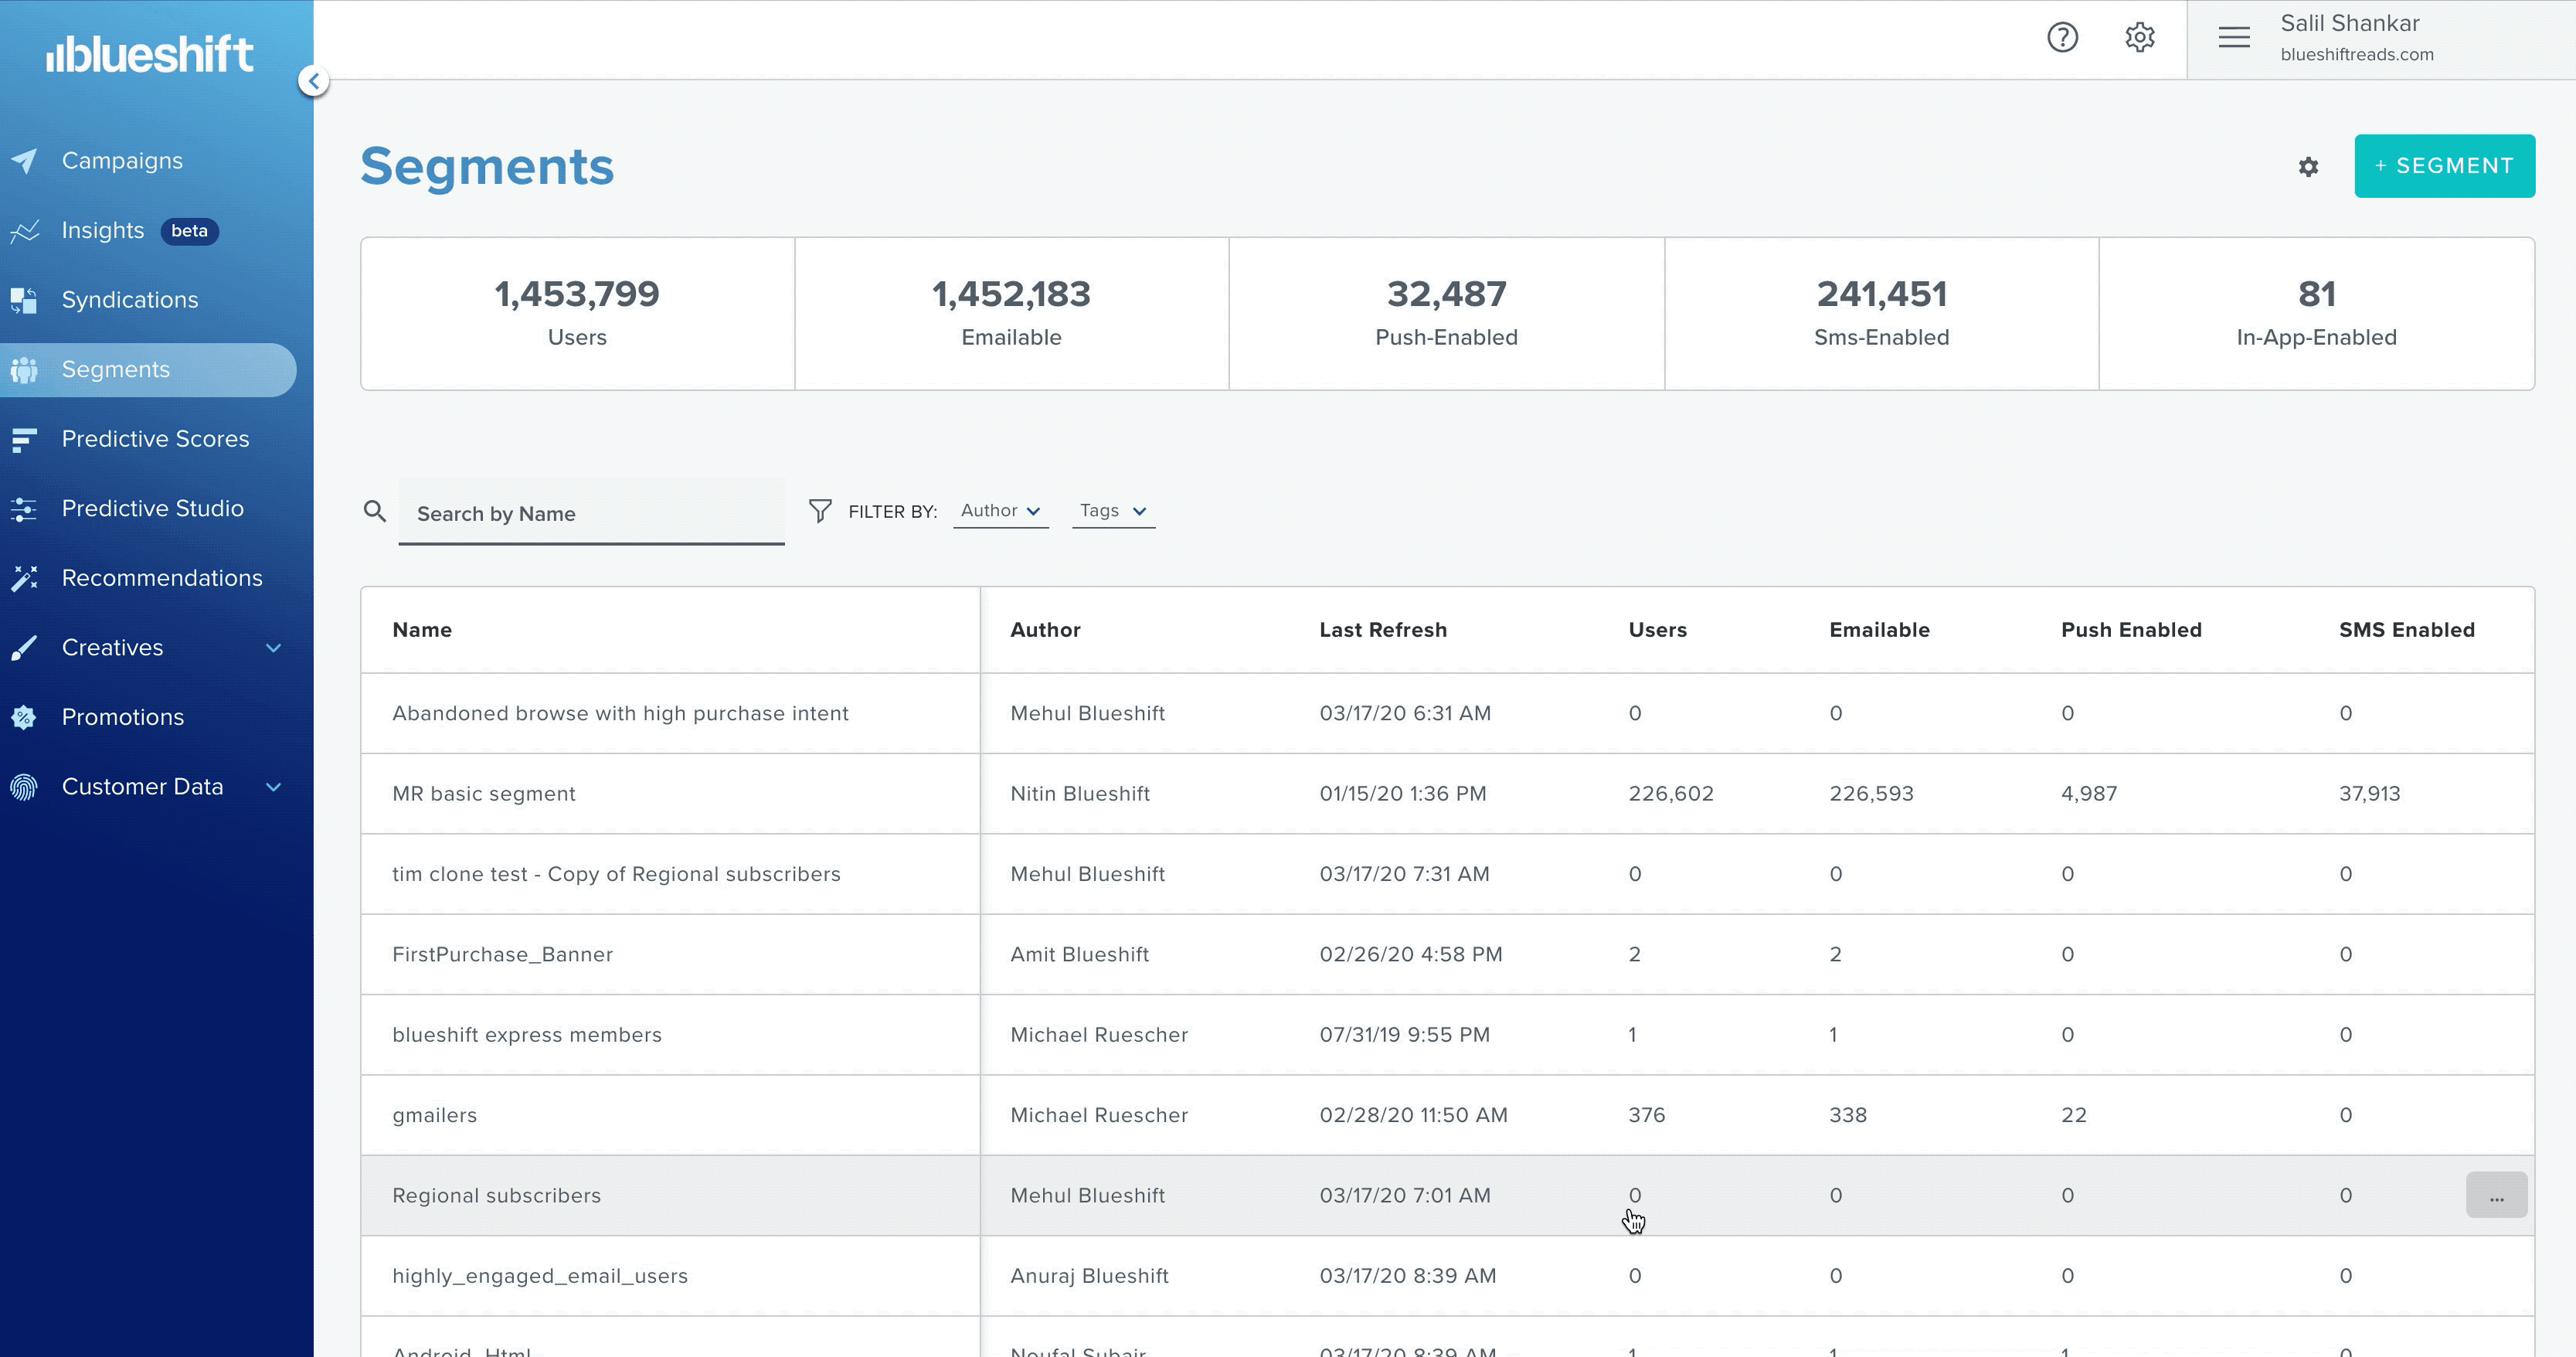The height and width of the screenshot is (1357, 2576).
Task: Click the filter funnel icon
Action: [820, 511]
